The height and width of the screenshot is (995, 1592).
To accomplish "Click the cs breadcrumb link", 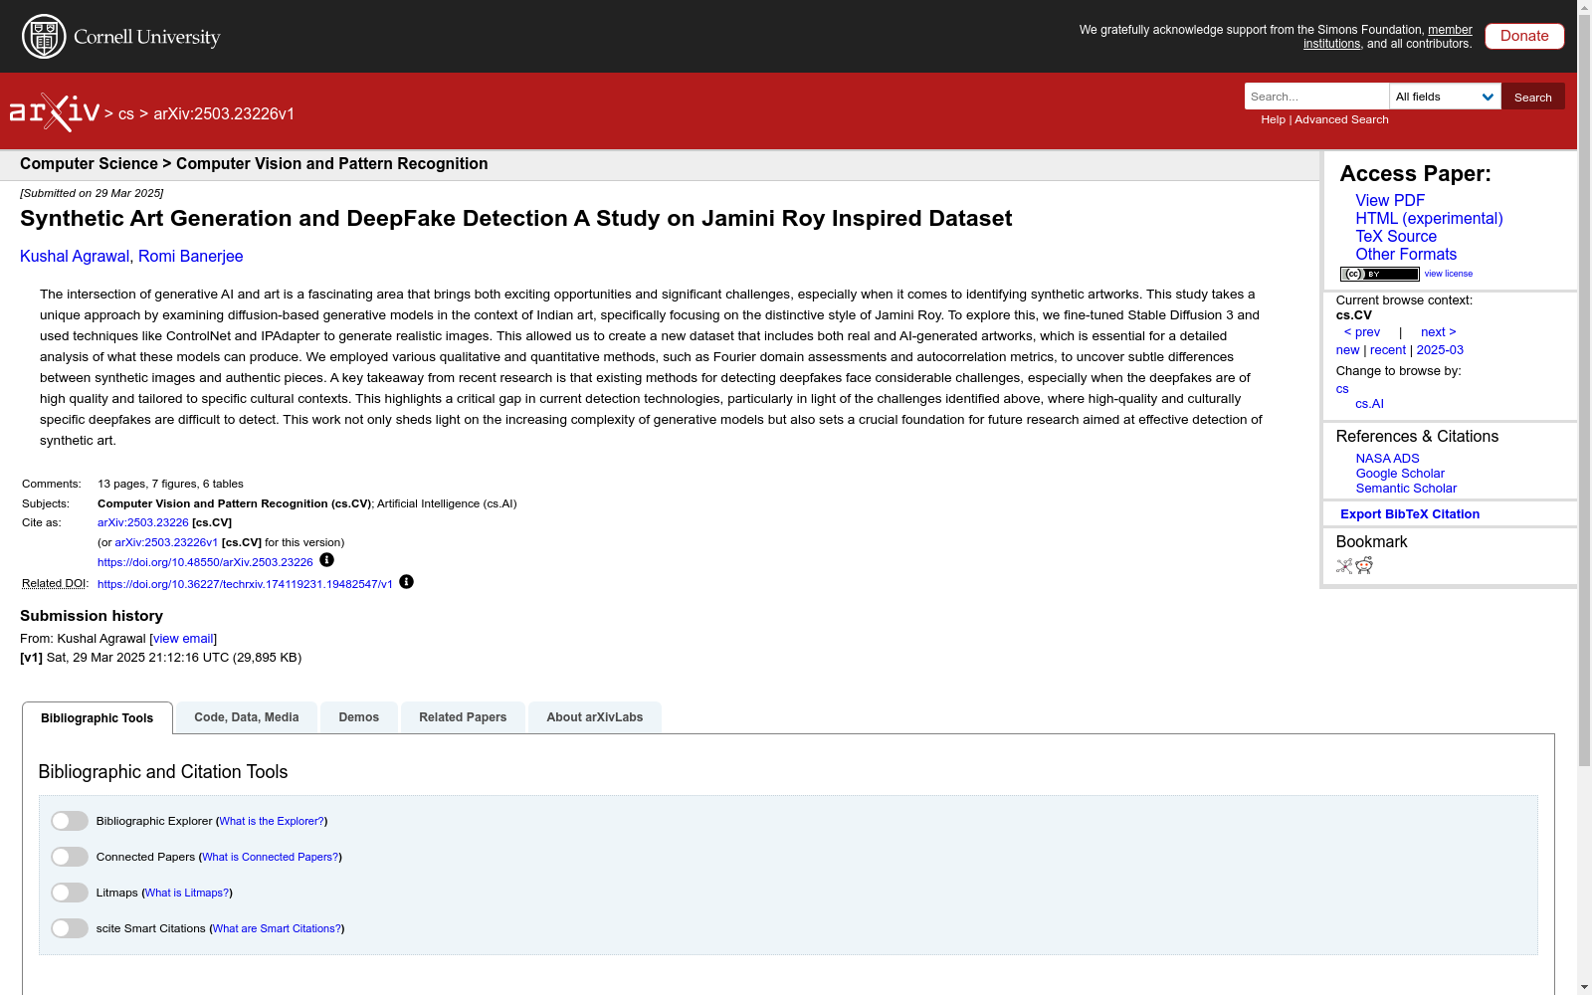I will (126, 114).
